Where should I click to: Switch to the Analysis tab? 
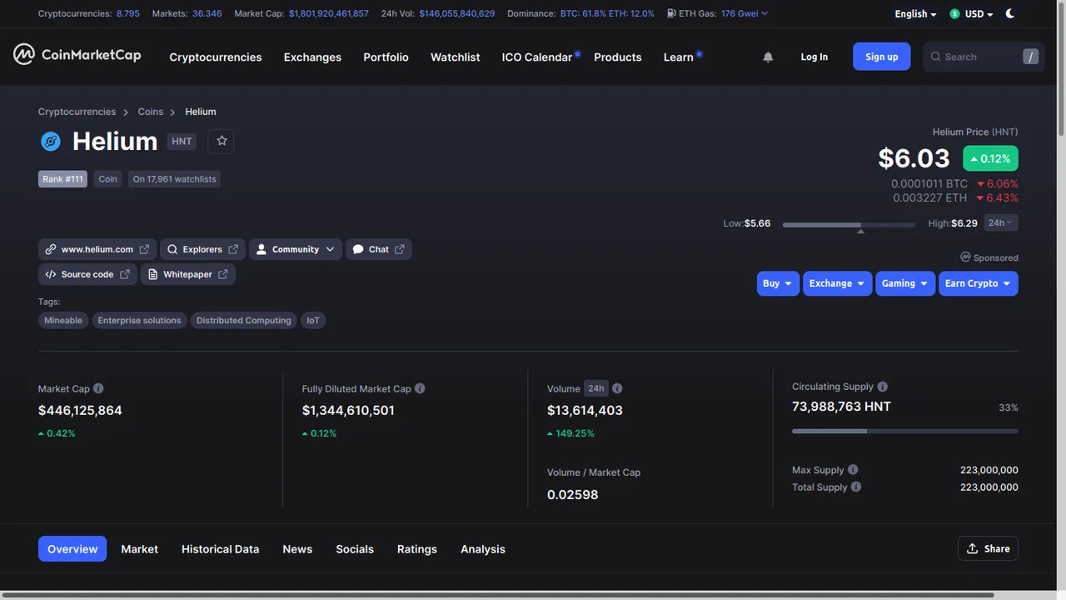(x=483, y=548)
